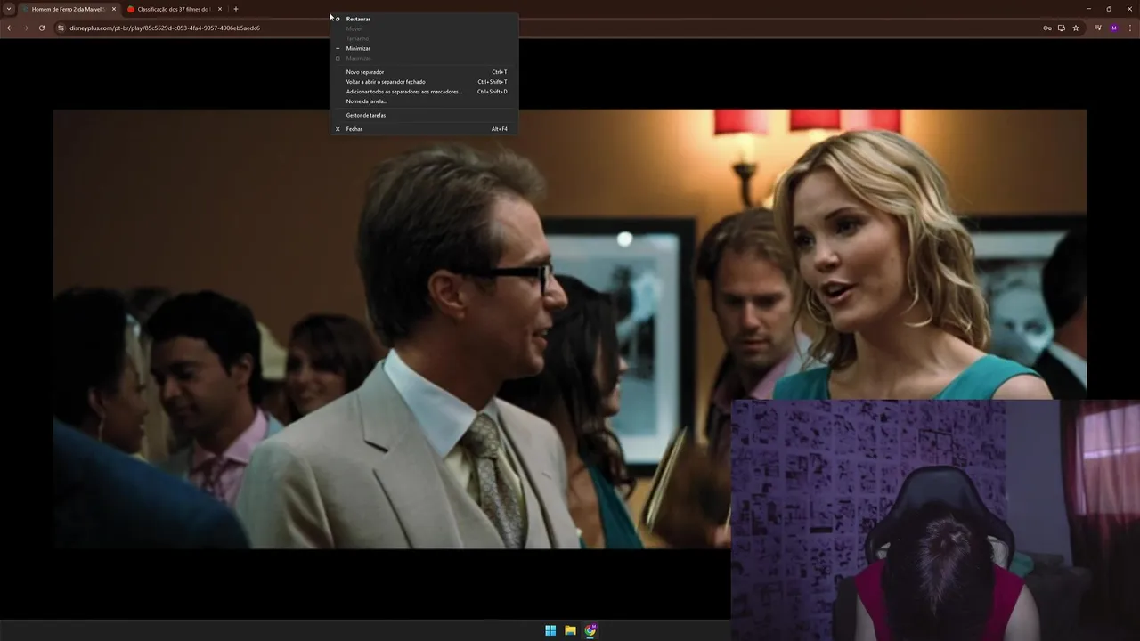This screenshot has width=1140, height=641.
Task: Choose Minimizar in the window menu
Action: pyautogui.click(x=423, y=48)
